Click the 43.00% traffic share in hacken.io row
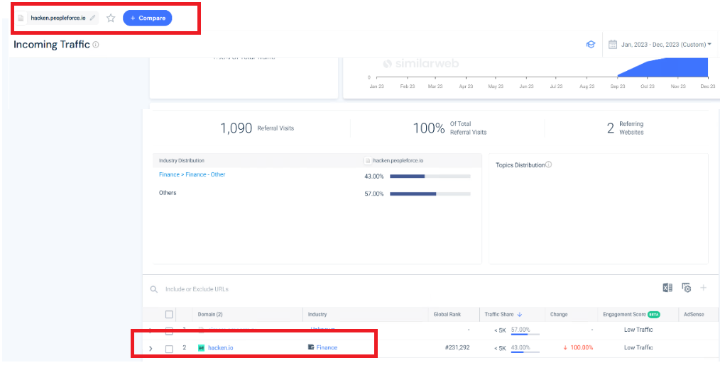 click(520, 347)
